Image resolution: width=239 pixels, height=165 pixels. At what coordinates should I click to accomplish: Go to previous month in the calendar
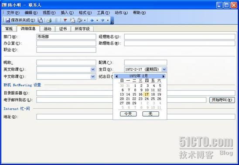(116, 76)
